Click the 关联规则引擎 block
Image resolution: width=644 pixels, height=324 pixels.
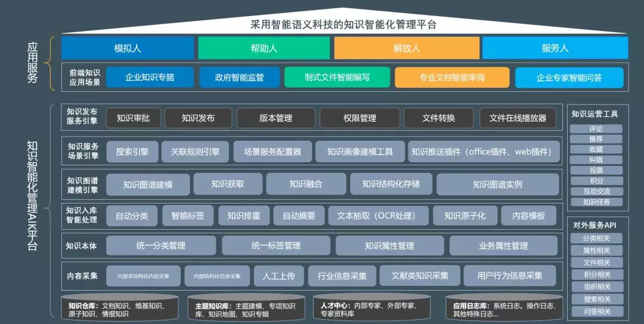click(195, 152)
